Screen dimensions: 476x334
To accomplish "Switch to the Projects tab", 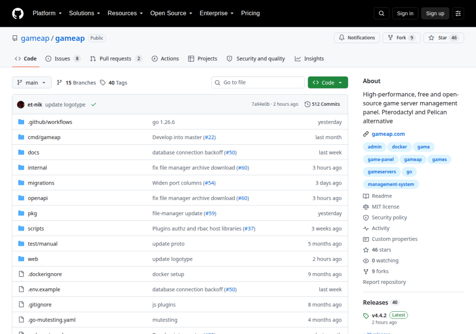I will (x=203, y=58).
